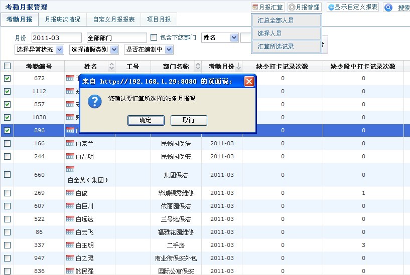Switch to the 考勤月报 tab
Image resolution: width=410 pixels, height=275 pixels.
coord(20,20)
